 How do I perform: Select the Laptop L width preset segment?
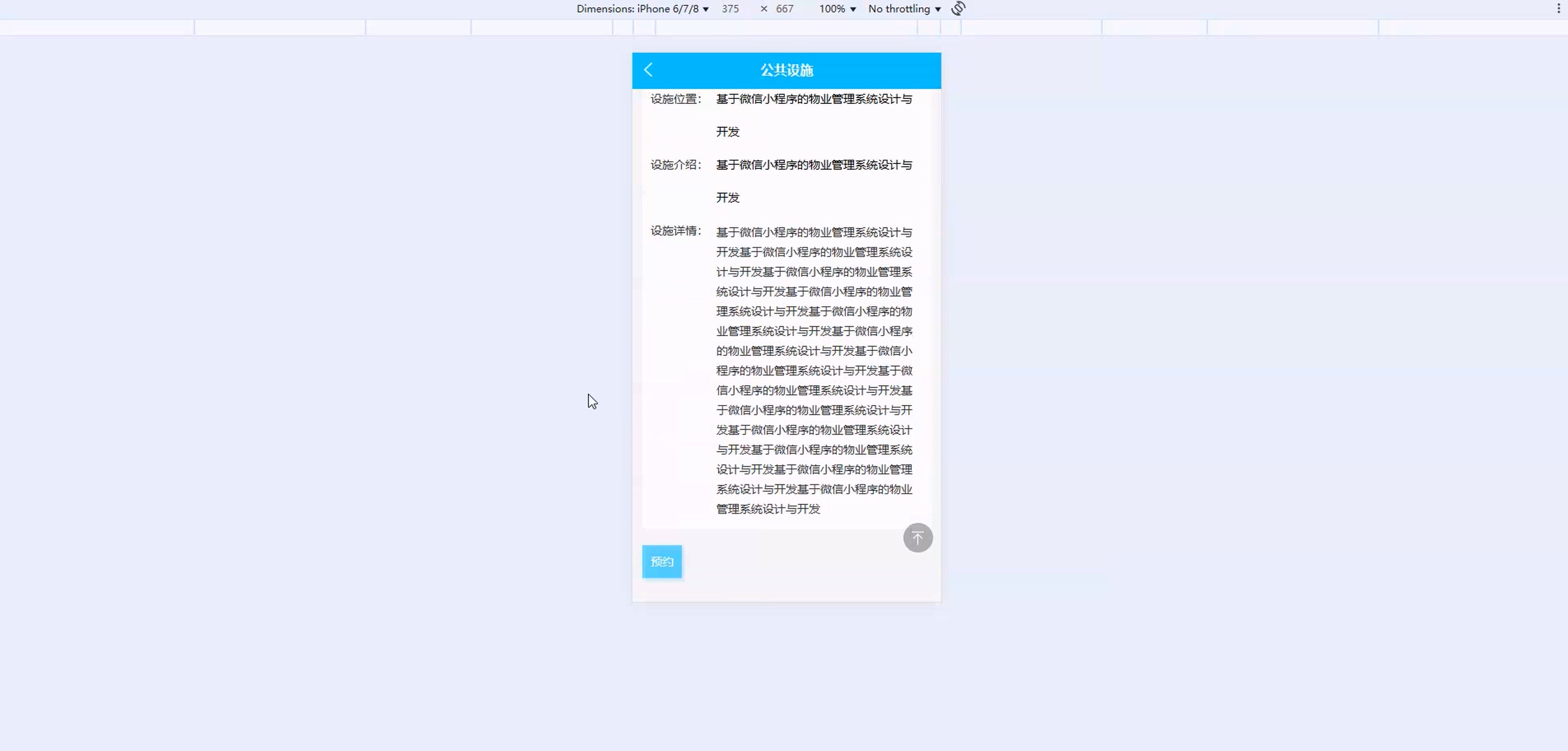tap(280, 27)
